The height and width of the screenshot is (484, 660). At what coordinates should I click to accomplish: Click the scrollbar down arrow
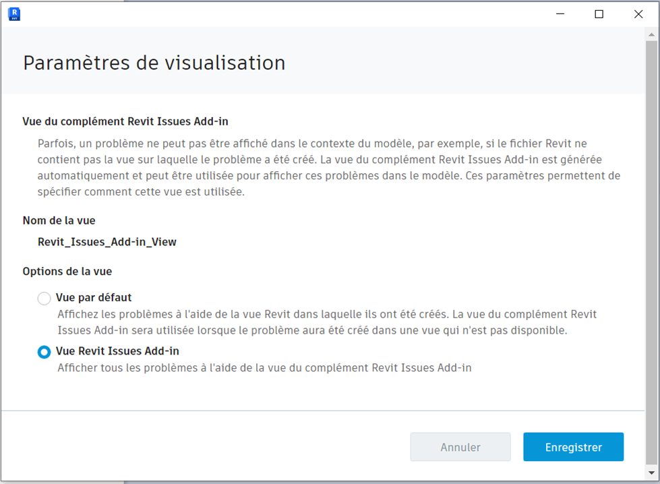click(x=652, y=473)
